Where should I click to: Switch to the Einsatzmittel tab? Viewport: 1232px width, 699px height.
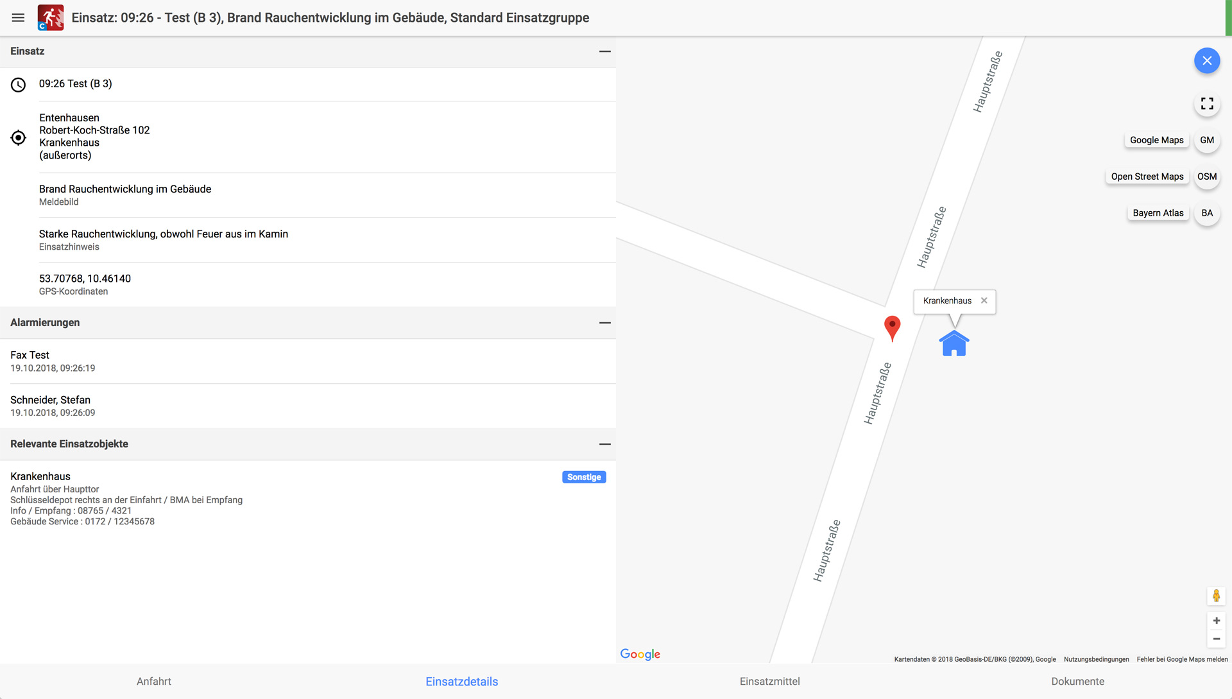769,682
